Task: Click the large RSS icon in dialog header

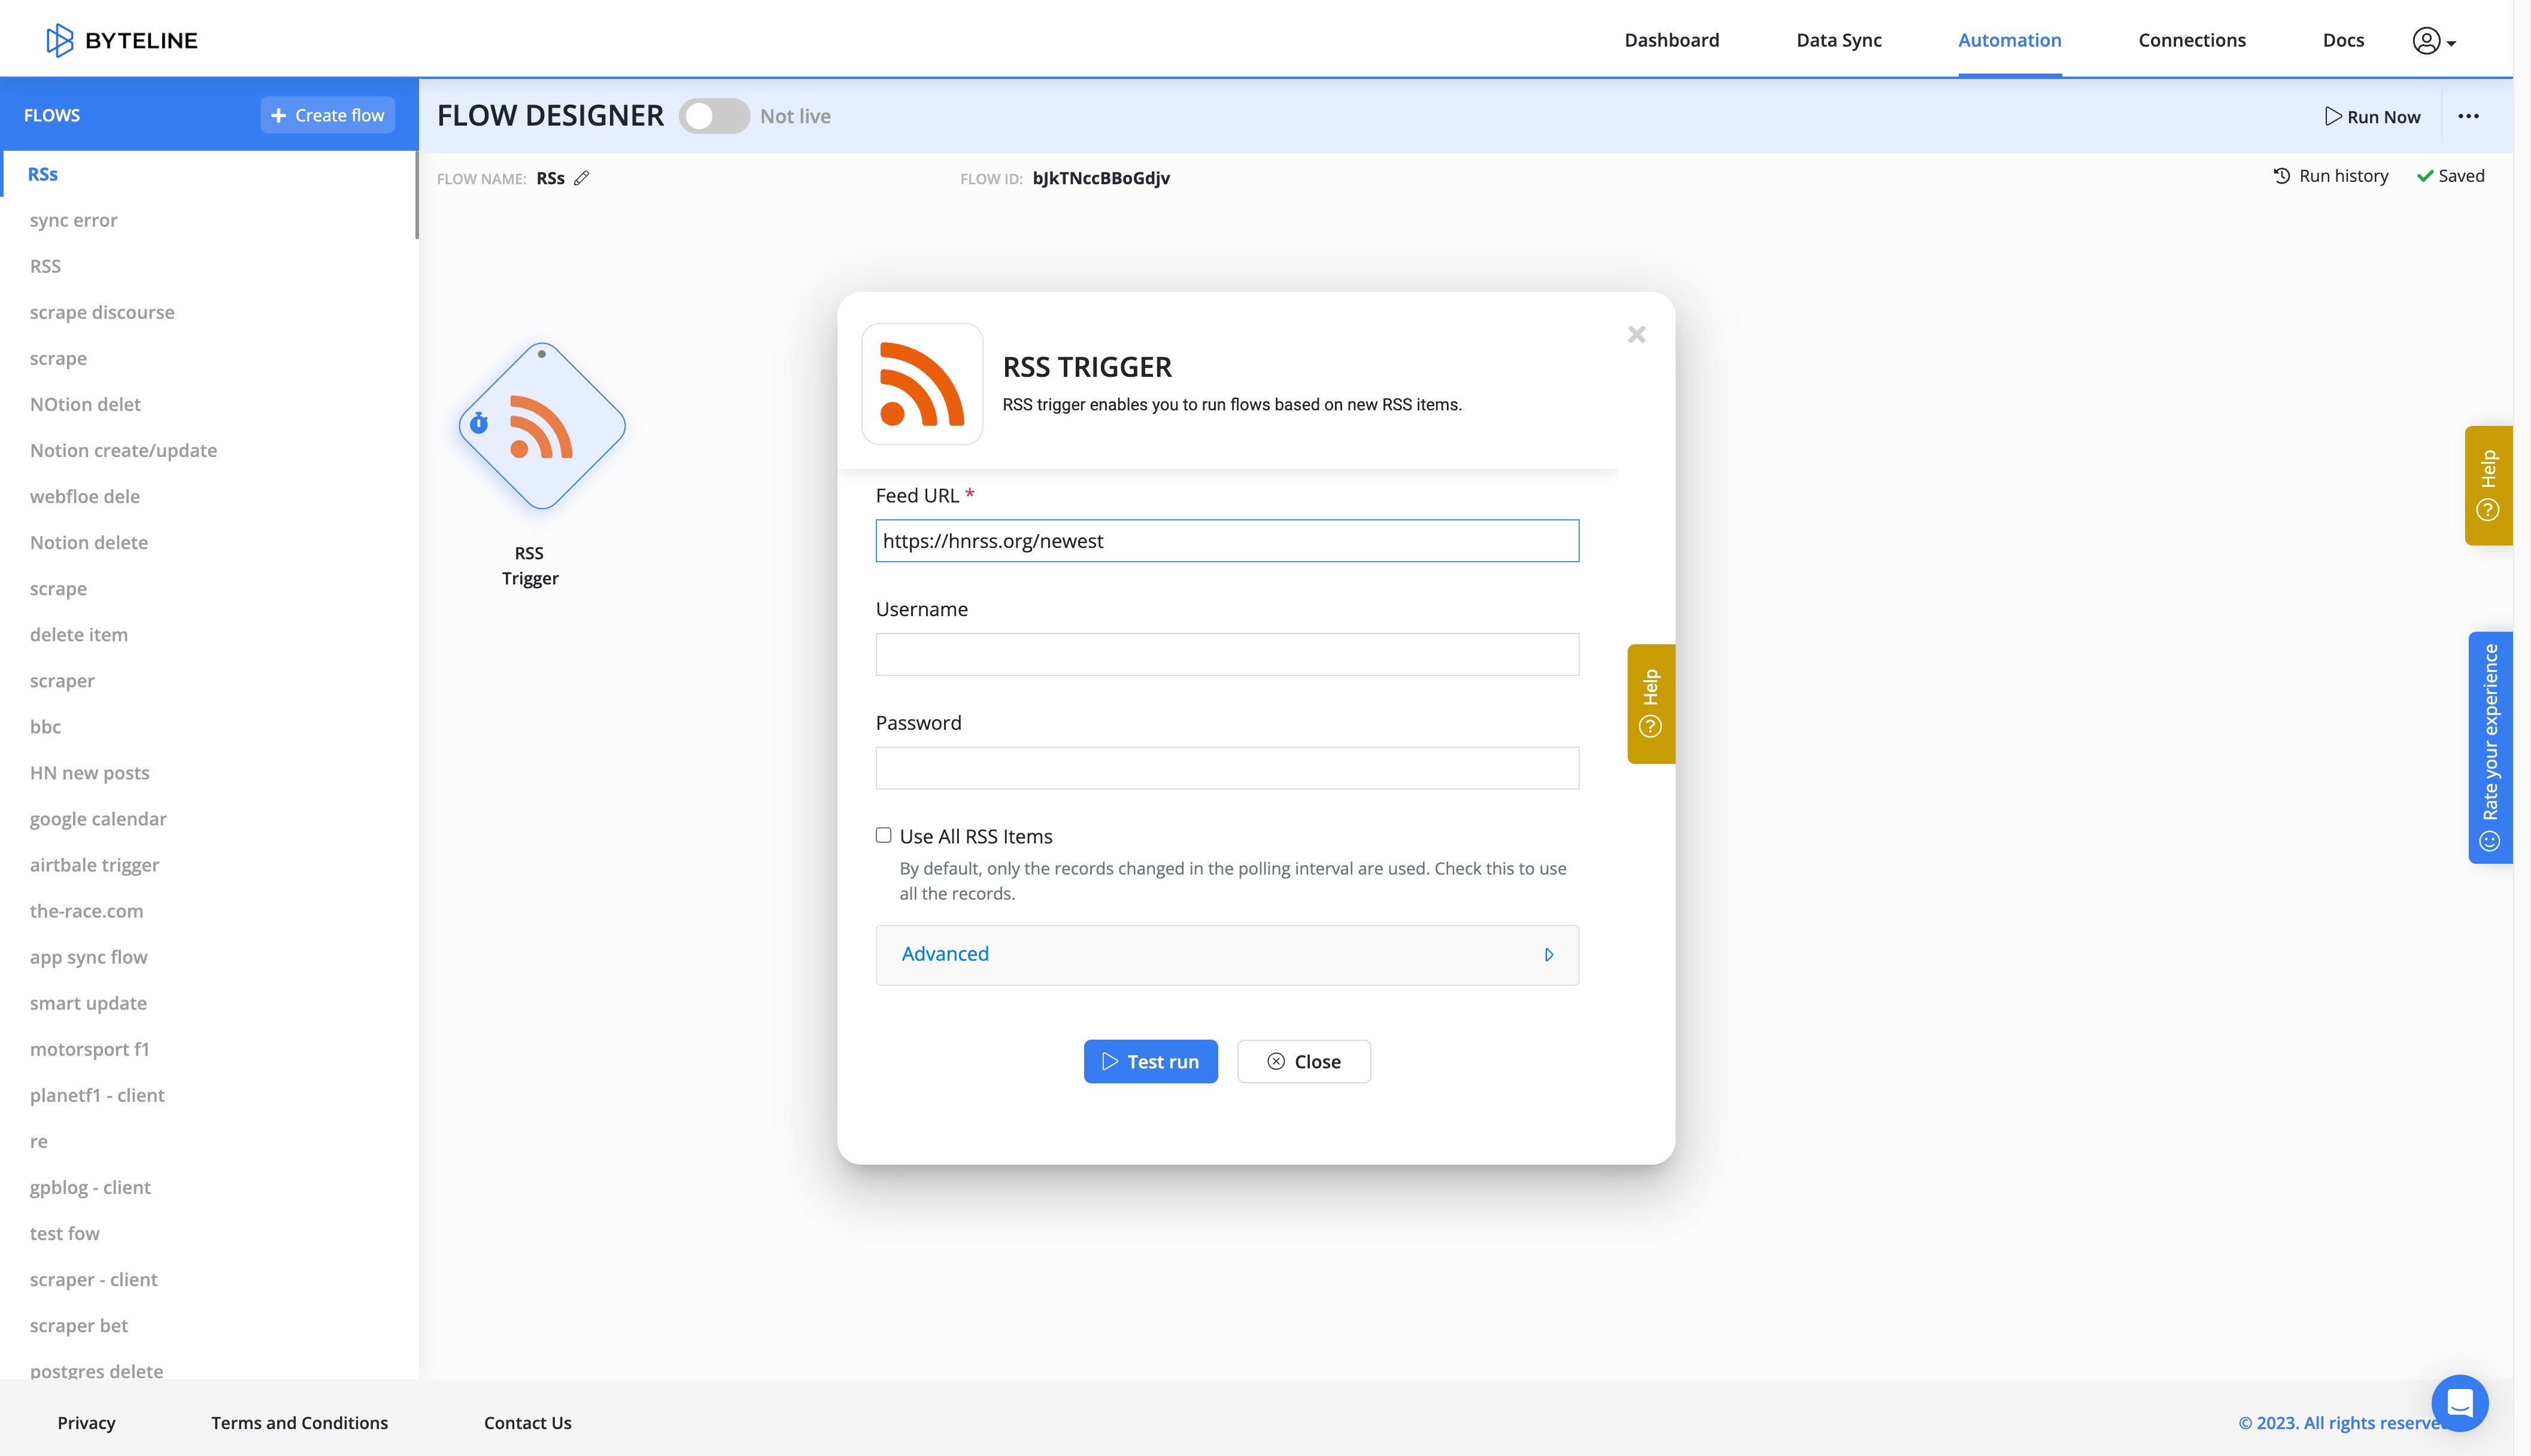Action: (921, 384)
